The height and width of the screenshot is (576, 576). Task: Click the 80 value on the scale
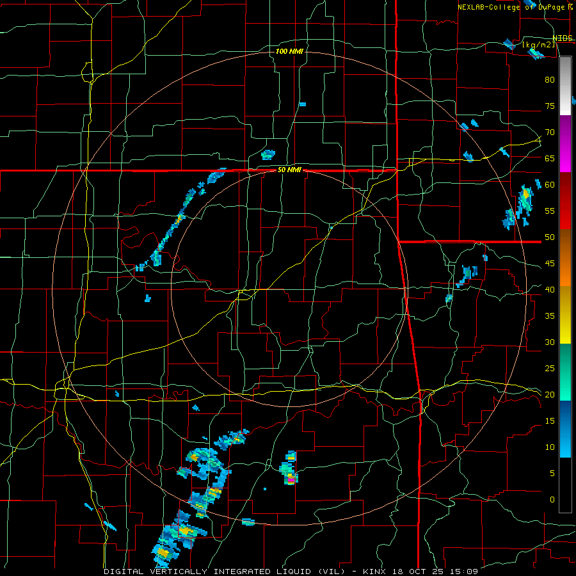550,80
